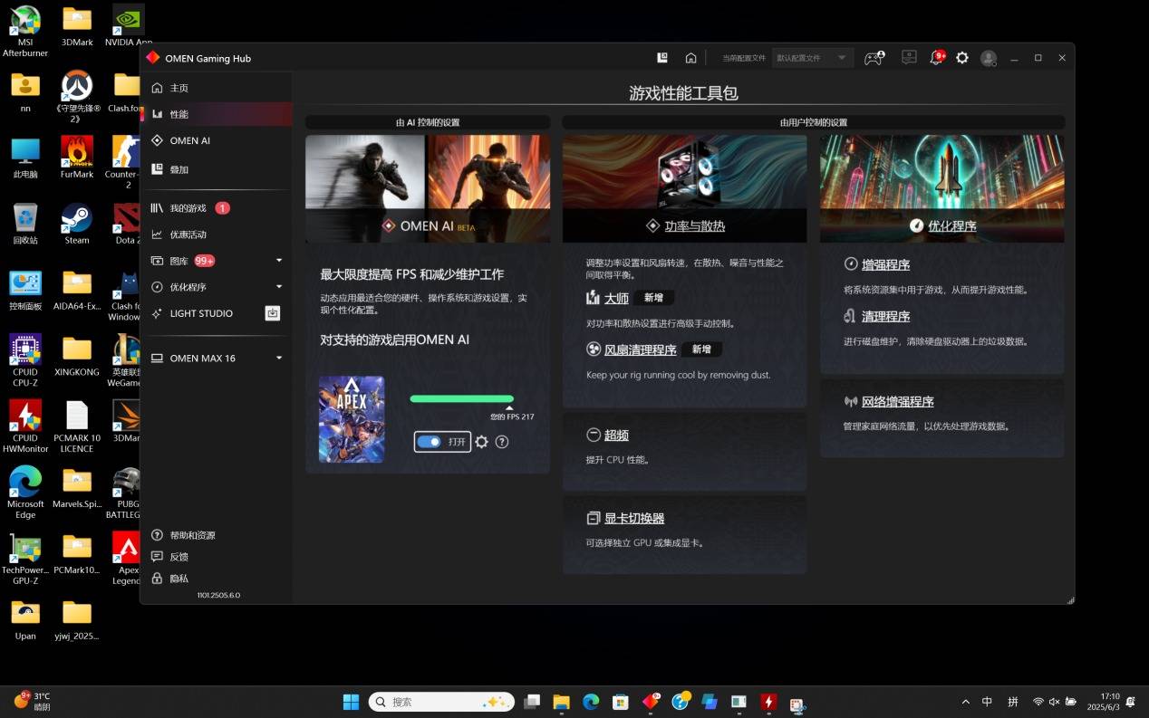The height and width of the screenshot is (718, 1149).
Task: Click the help question mark near Apex toggle
Action: pos(502,442)
